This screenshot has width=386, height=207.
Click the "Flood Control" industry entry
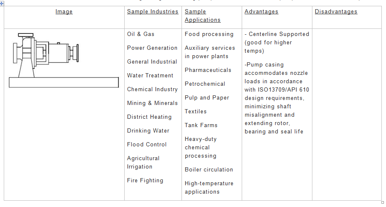coord(147,145)
